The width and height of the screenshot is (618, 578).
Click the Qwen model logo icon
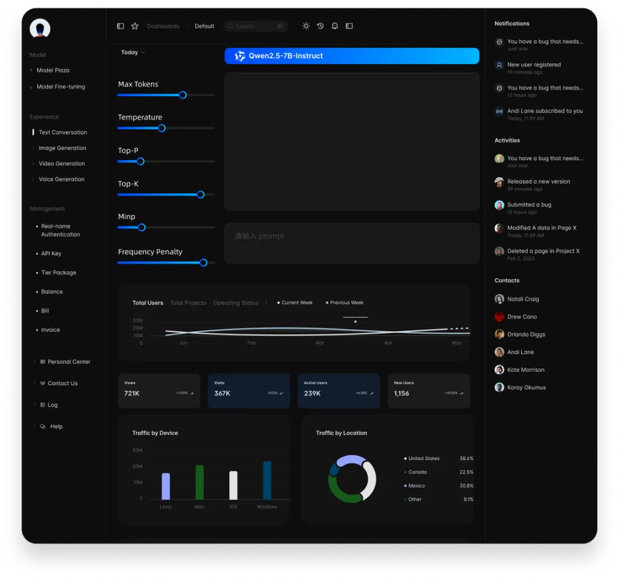(240, 56)
